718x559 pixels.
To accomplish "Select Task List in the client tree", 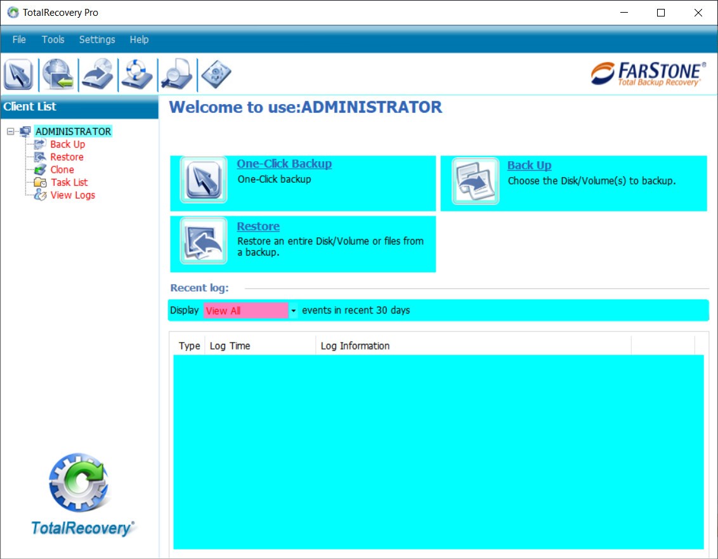I will 69,182.
